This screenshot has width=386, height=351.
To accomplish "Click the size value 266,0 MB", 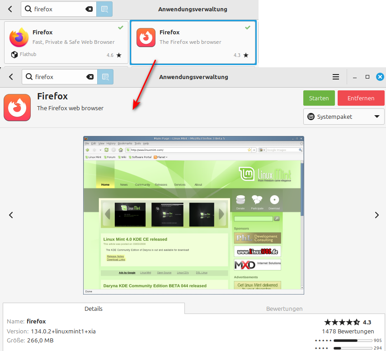I will [x=40, y=341].
